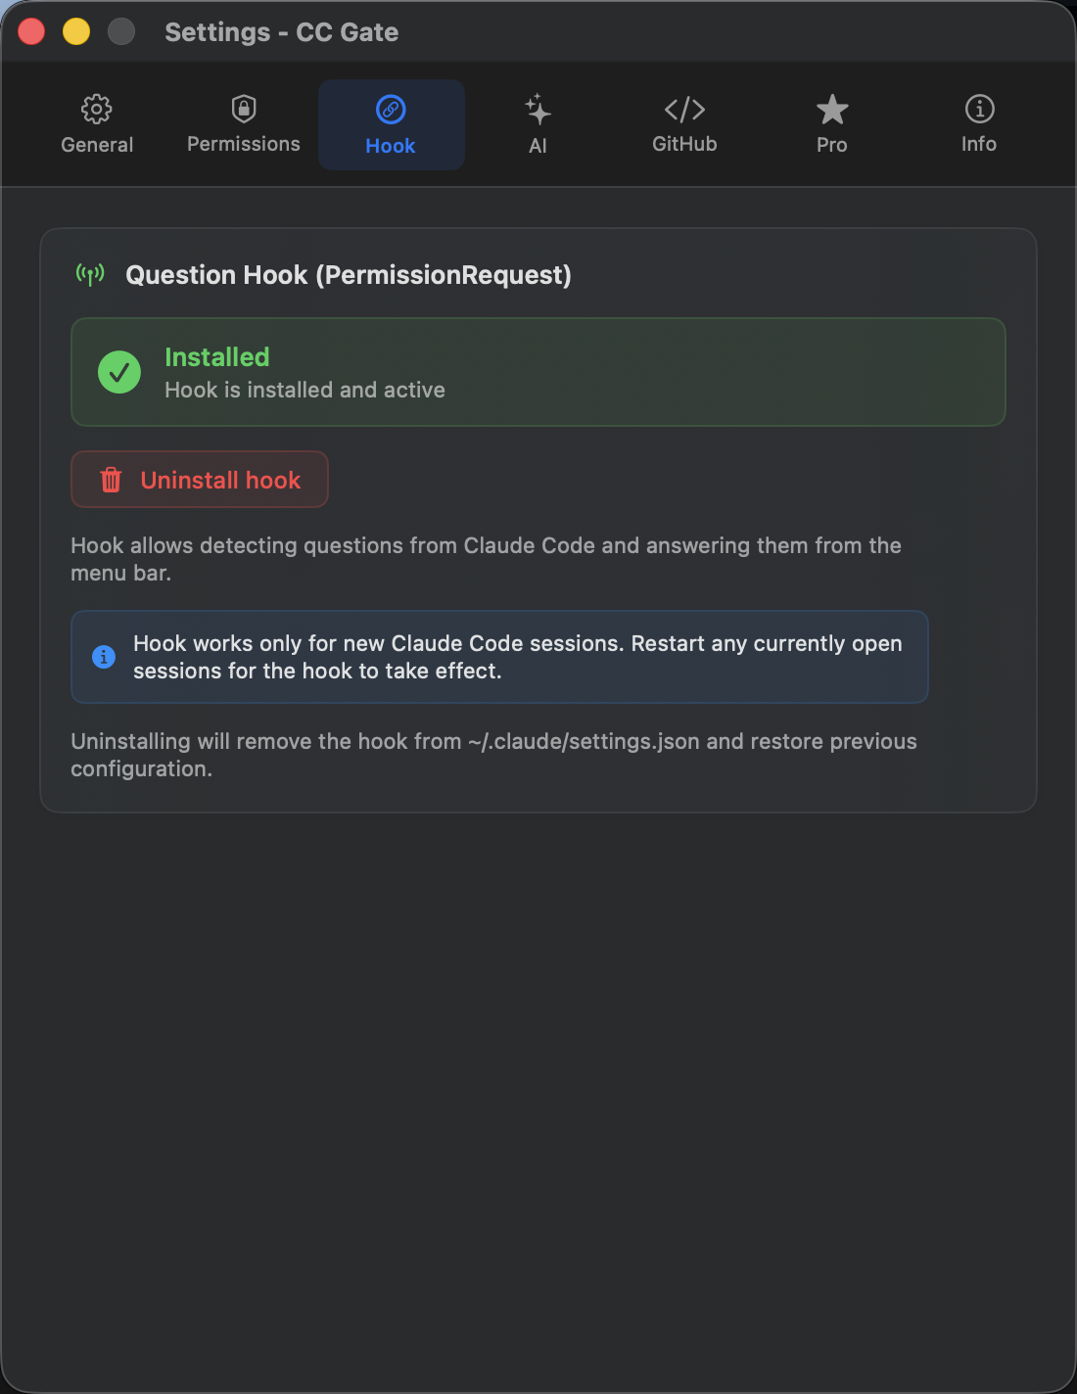Viewport: 1077px width, 1394px height.
Task: Click the Question Hook section header
Action: (348, 274)
